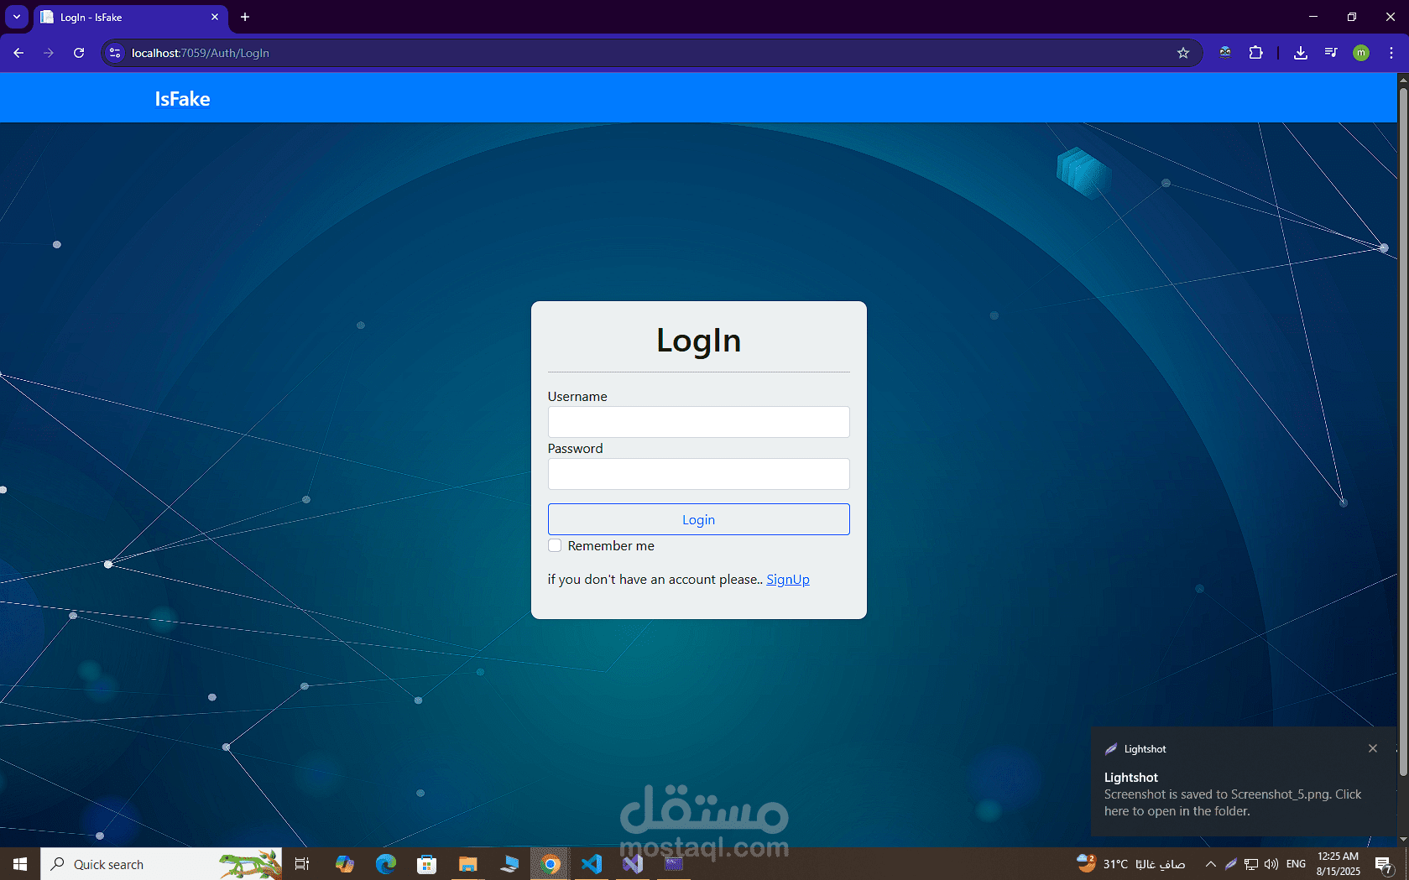
Task: Open the Windows Start menu
Action: (20, 864)
